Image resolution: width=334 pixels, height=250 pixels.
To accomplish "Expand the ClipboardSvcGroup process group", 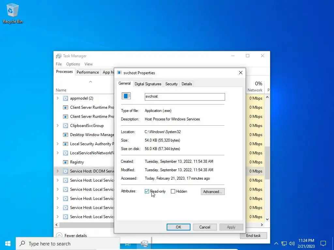I will coord(57,126).
